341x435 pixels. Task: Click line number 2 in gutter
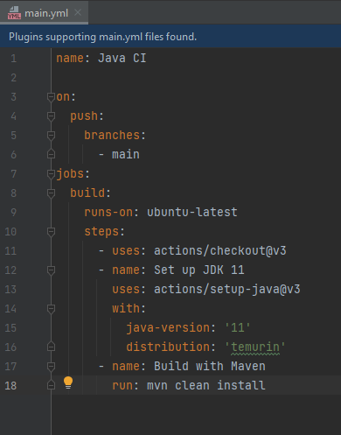(x=14, y=78)
